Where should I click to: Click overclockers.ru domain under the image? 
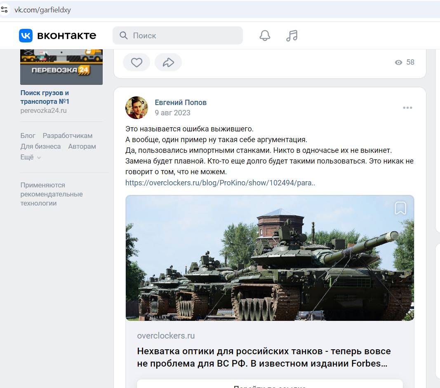[x=166, y=336]
